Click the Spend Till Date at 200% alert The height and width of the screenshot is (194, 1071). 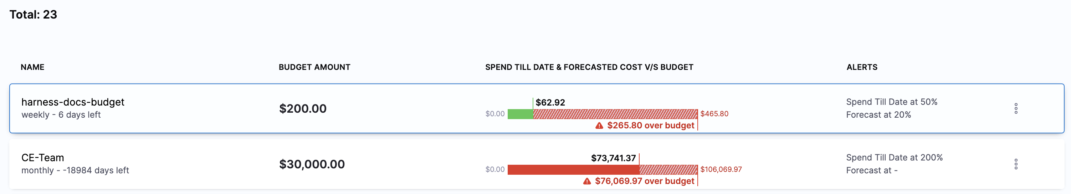[x=894, y=158]
